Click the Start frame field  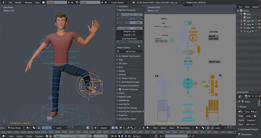click(63, 136)
